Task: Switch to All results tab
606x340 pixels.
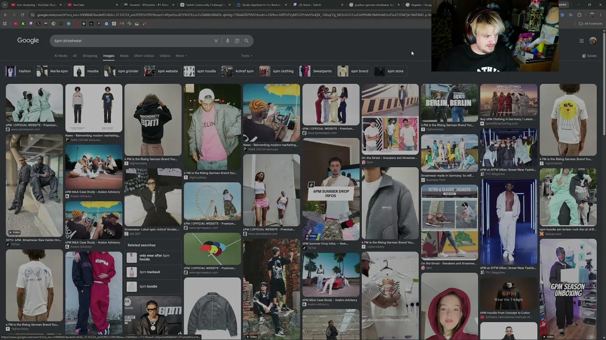Action: [x=75, y=56]
